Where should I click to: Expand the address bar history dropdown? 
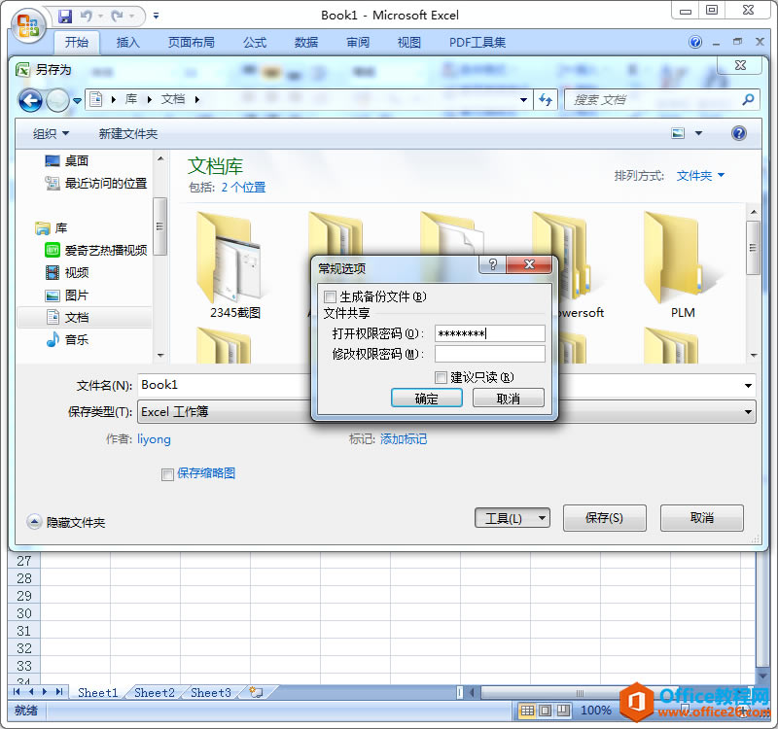(523, 100)
